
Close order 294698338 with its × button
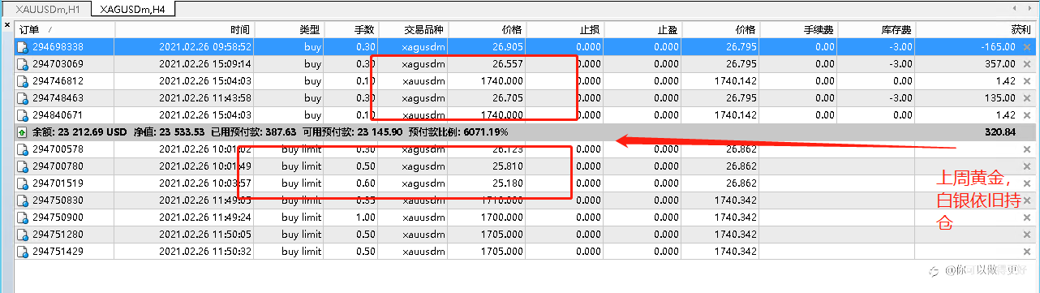click(1026, 47)
